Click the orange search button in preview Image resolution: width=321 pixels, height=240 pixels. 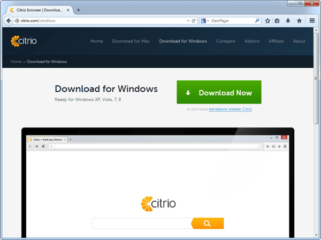(208, 223)
